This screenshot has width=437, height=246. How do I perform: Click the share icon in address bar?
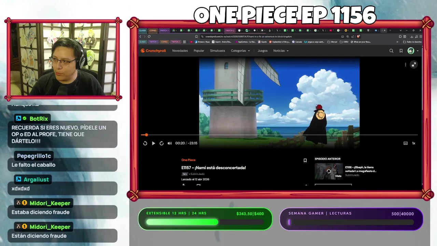353,37
